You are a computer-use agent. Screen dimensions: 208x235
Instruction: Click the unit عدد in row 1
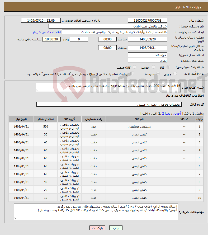tap(94, 126)
